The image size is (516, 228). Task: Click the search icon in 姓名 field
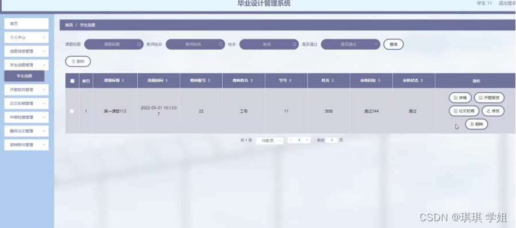(x=294, y=44)
